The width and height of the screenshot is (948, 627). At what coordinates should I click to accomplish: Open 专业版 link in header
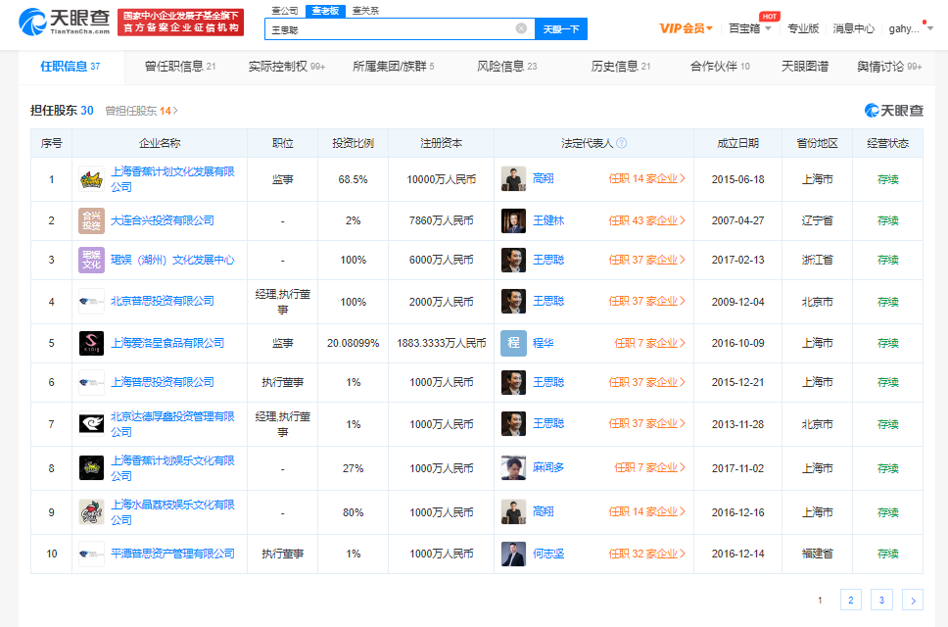[x=803, y=28]
